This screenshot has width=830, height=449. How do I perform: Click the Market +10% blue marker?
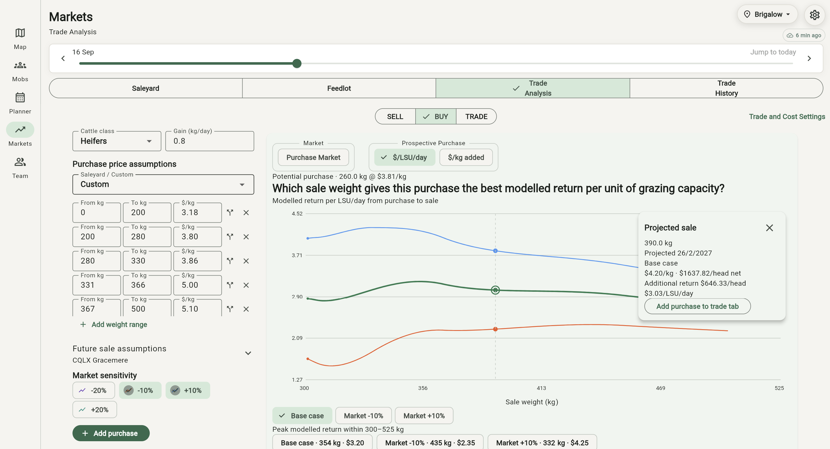coord(495,251)
